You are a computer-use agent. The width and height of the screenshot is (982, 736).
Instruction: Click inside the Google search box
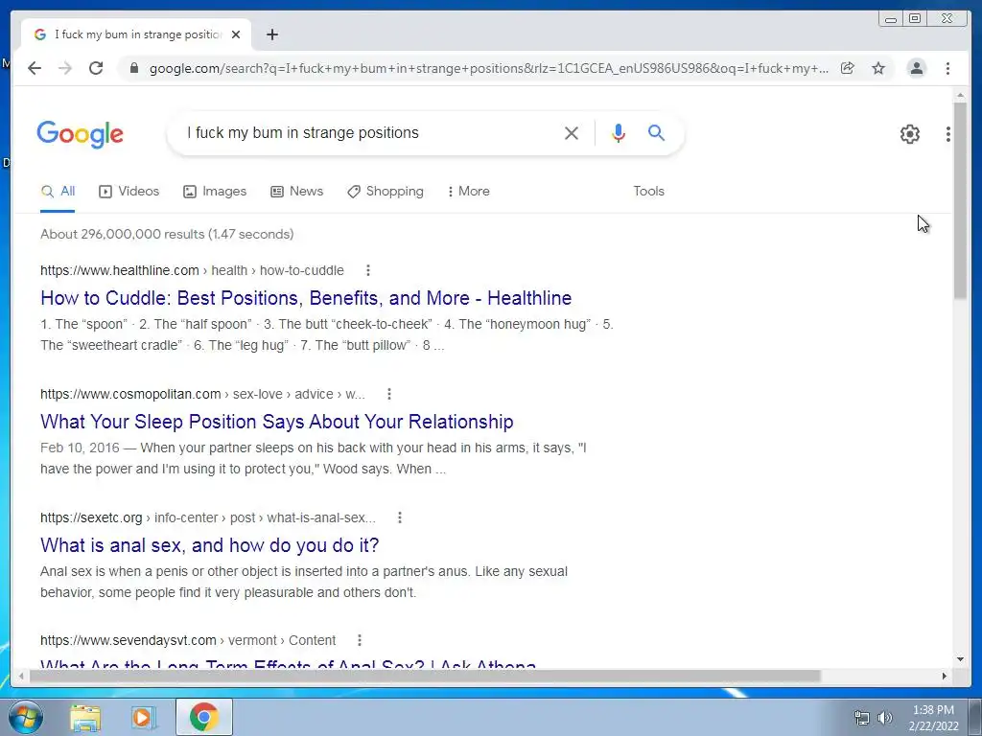[x=369, y=132]
